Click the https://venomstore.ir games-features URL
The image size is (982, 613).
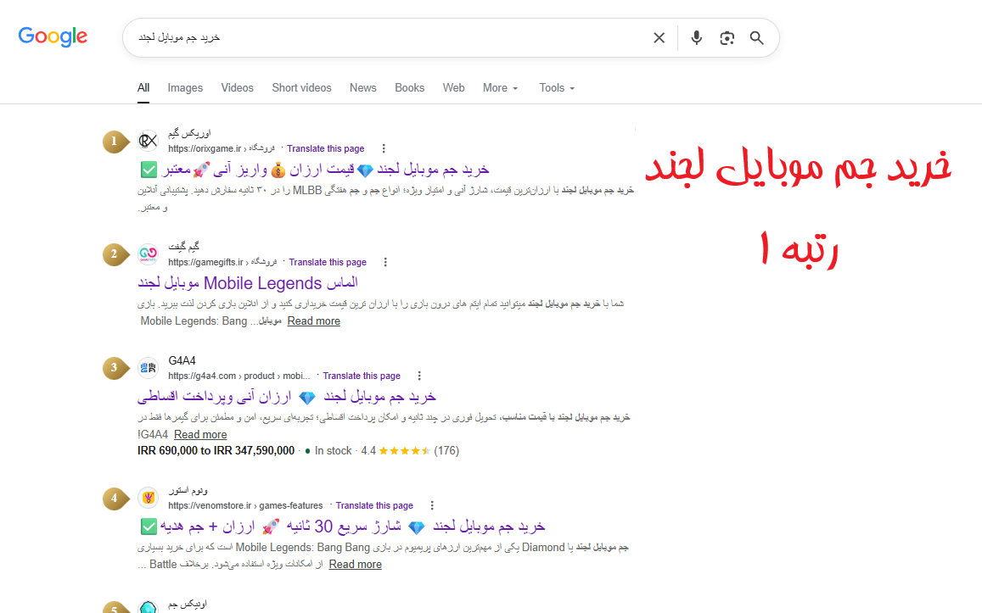[245, 505]
